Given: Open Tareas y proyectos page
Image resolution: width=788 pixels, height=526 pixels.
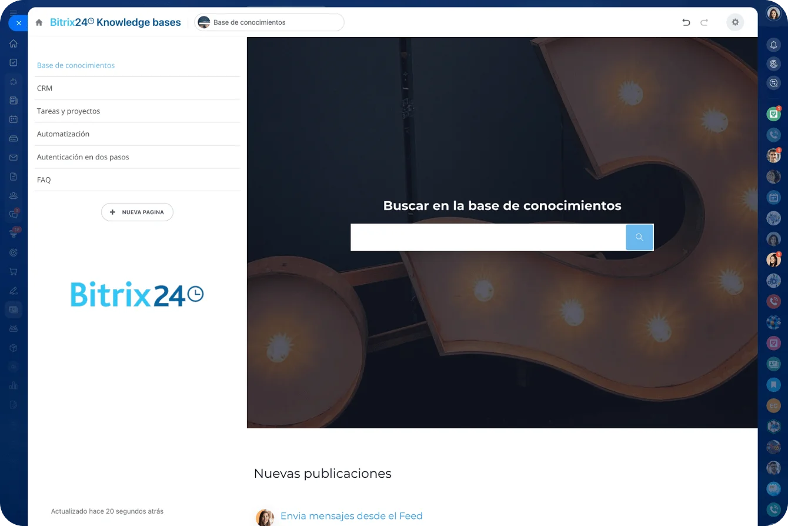Looking at the screenshot, I should [x=68, y=111].
